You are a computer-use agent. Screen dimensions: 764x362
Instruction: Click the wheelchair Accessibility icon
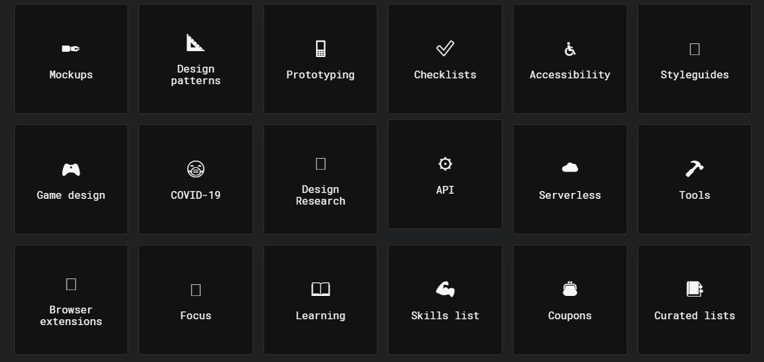570,49
